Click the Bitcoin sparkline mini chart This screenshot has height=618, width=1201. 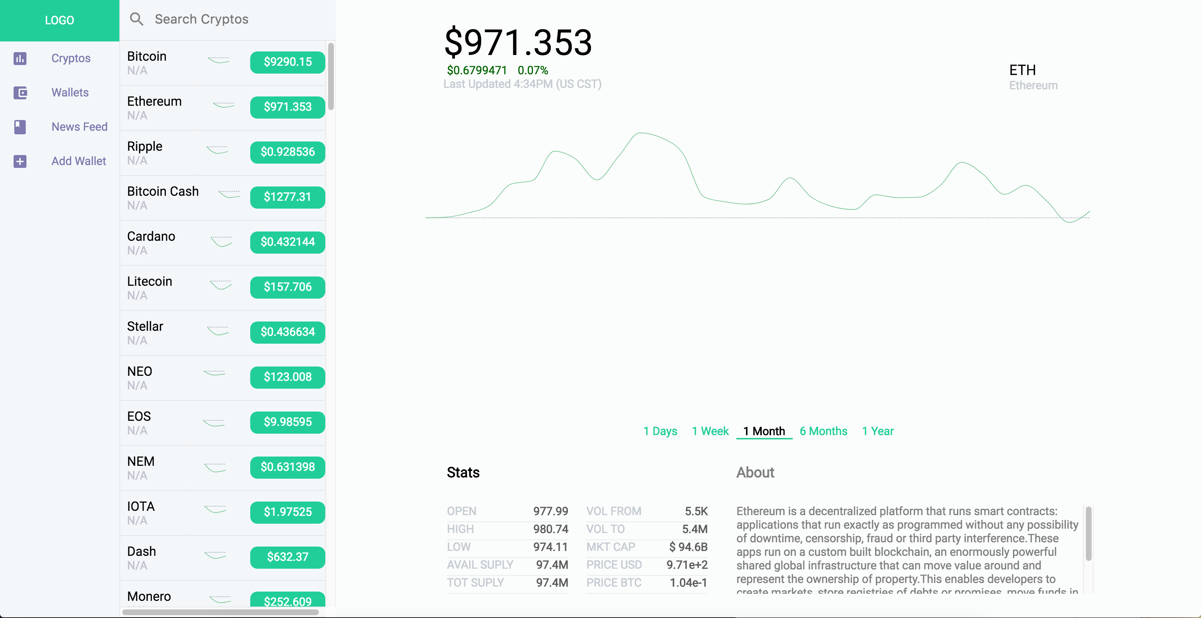coord(219,61)
